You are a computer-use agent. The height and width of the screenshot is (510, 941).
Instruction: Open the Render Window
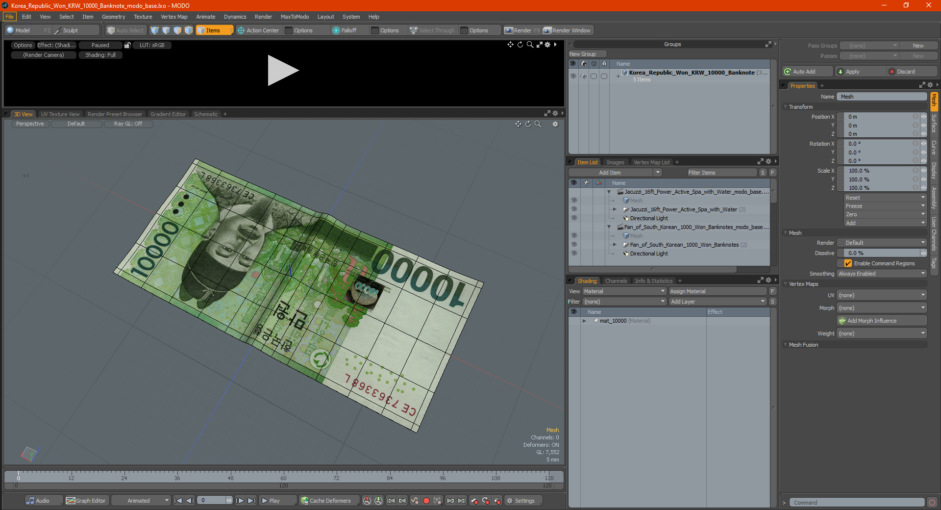point(568,30)
